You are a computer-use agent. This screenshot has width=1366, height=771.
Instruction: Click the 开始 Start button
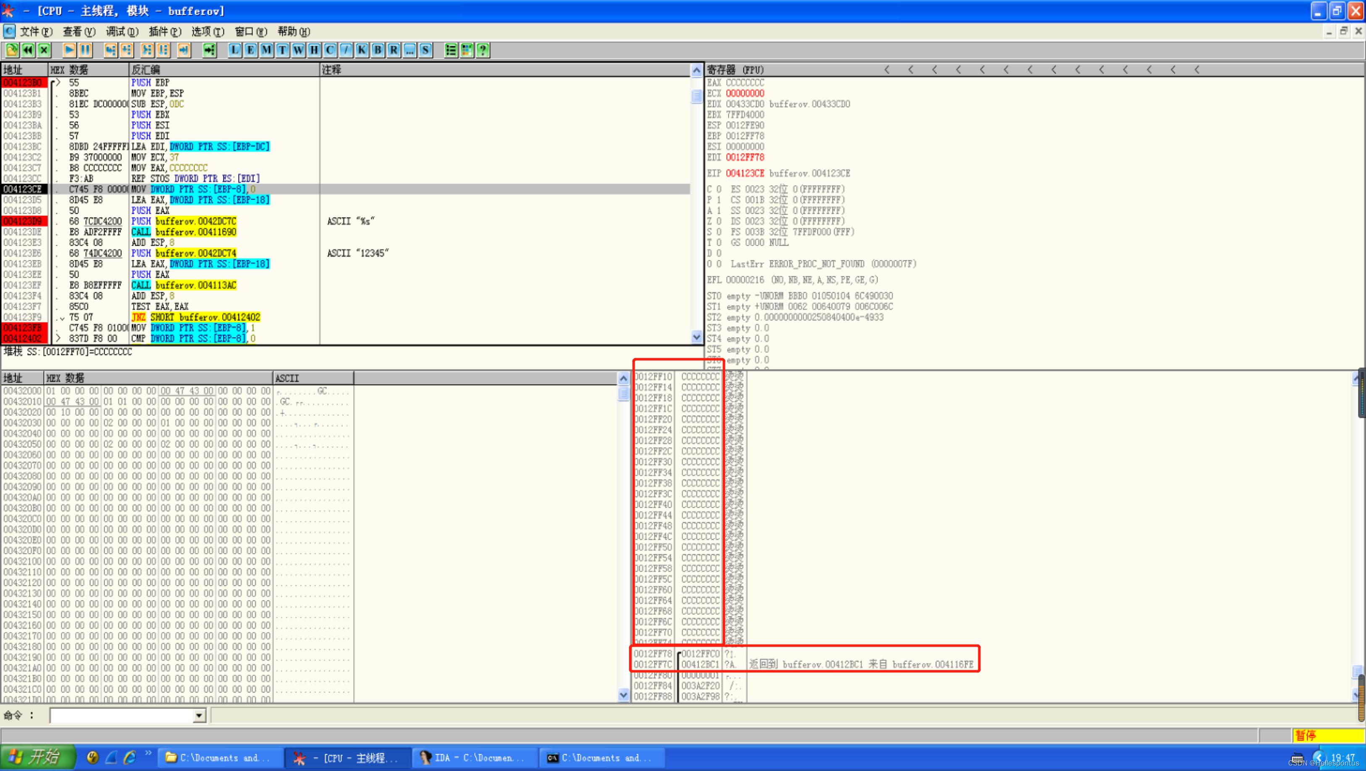coord(37,757)
